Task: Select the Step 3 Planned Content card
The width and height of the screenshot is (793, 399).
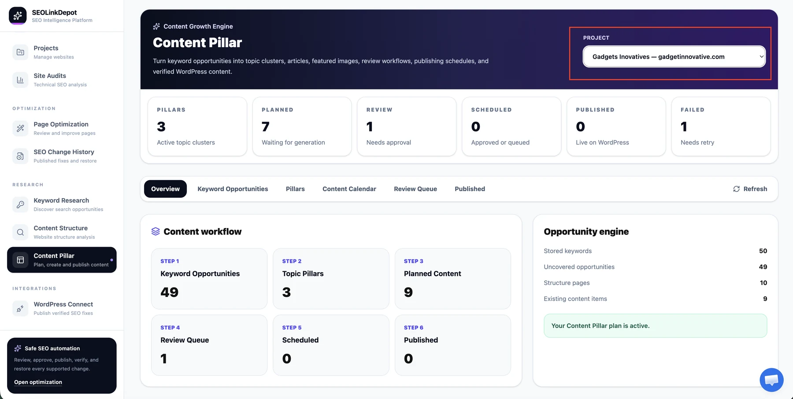Action: point(453,279)
